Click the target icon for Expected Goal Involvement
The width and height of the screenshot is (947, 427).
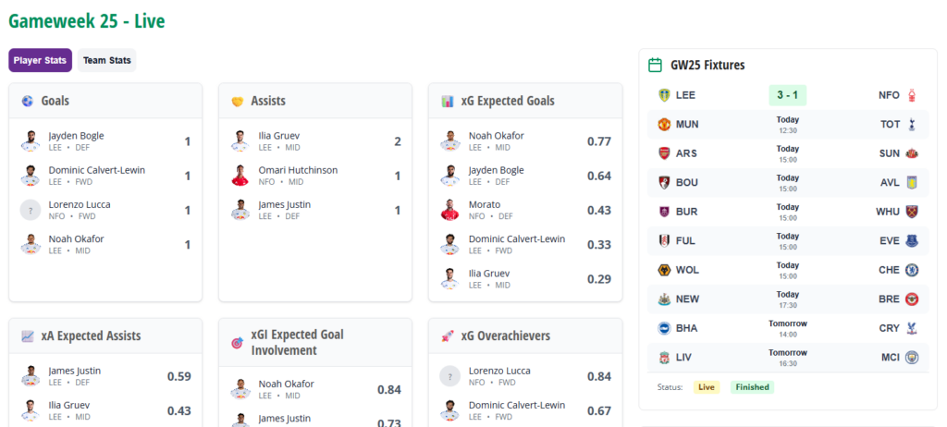tap(238, 343)
